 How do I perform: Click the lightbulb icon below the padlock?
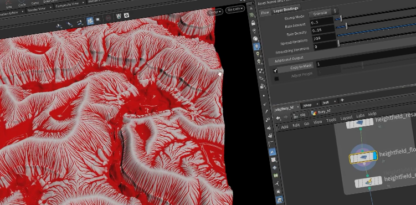point(254,31)
